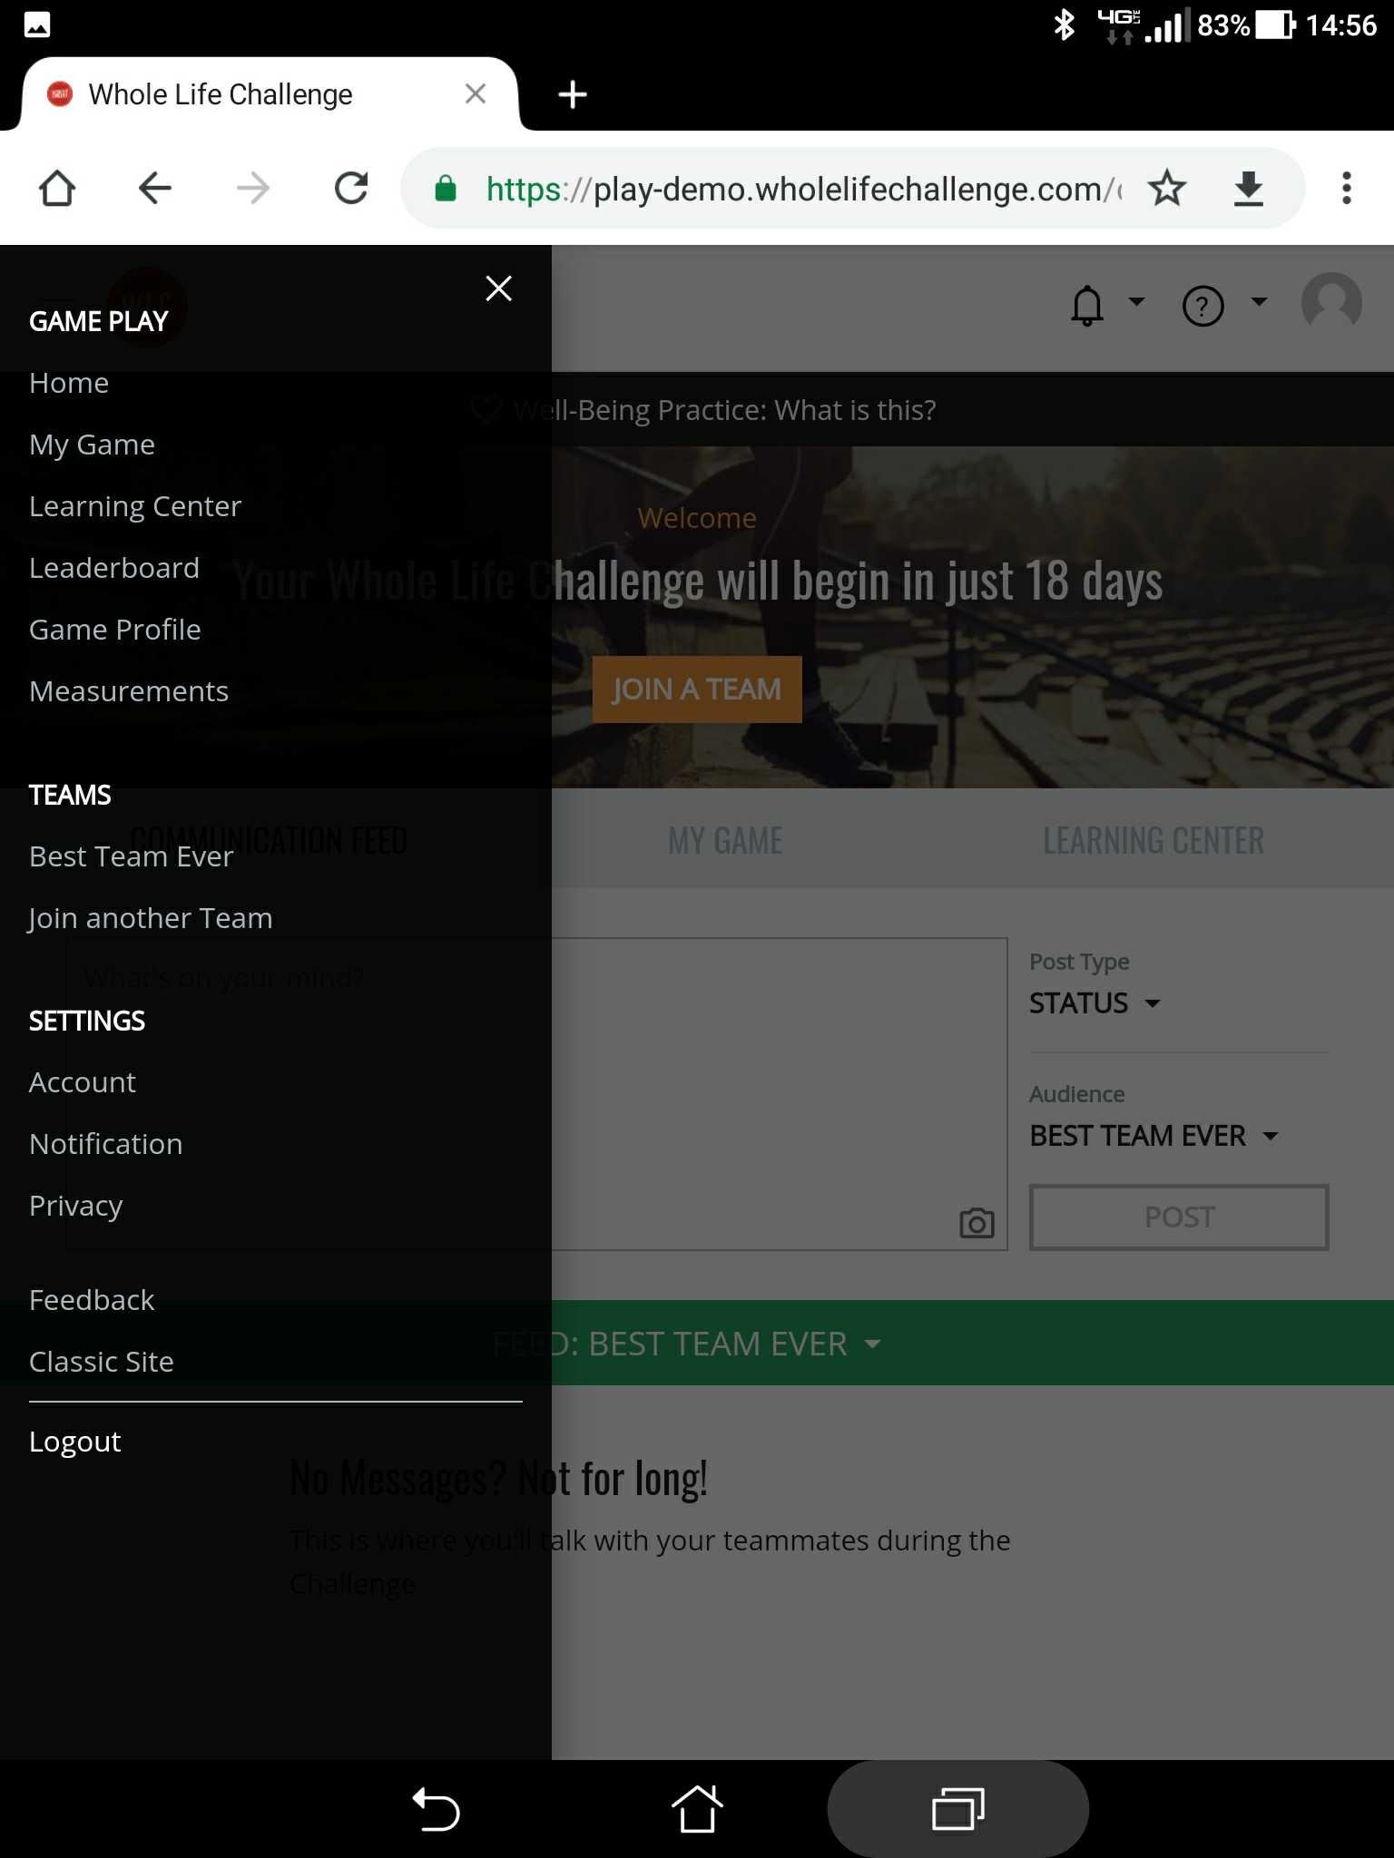The width and height of the screenshot is (1394, 1858).
Task: Open the browser three-dot menu
Action: [x=1347, y=189]
